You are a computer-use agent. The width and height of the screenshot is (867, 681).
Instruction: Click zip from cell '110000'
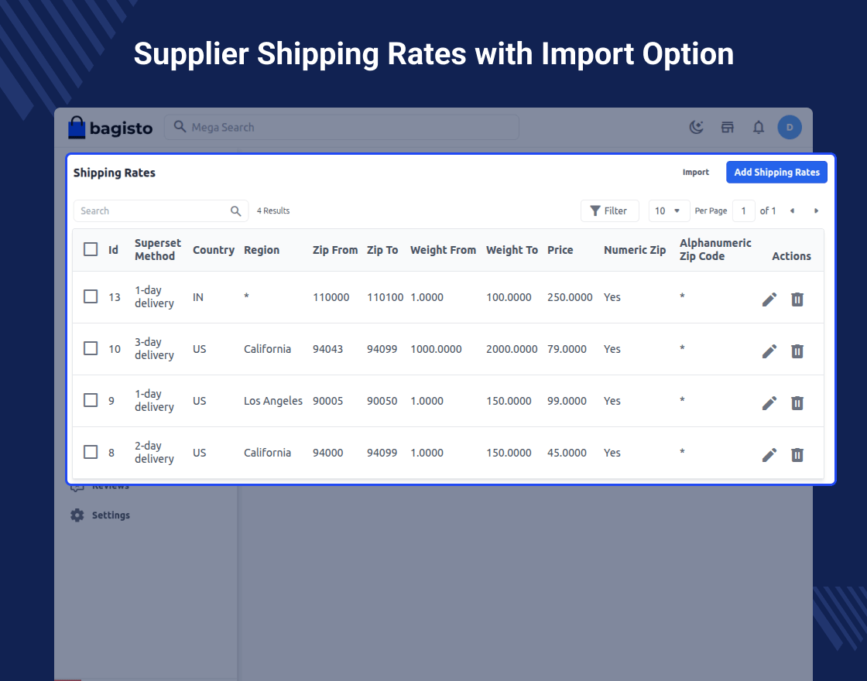331,297
